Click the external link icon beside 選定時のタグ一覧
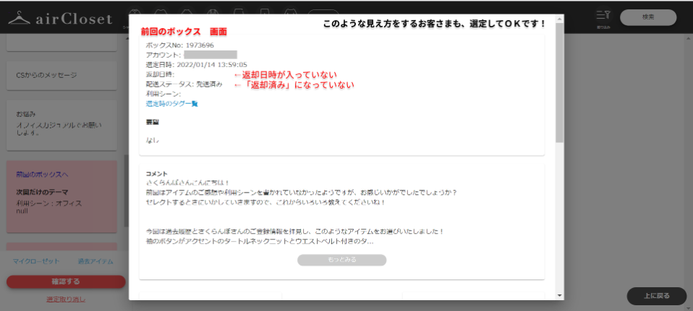Screen dimensions: 693x311 tap(195, 104)
